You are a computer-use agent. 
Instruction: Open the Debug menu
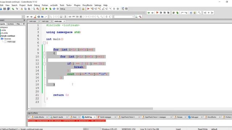click(37, 5)
